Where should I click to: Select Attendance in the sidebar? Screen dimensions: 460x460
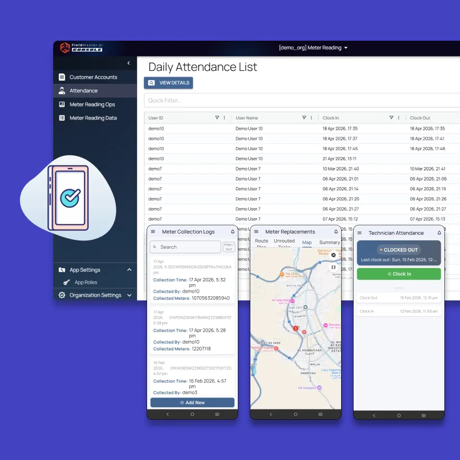tap(95, 91)
